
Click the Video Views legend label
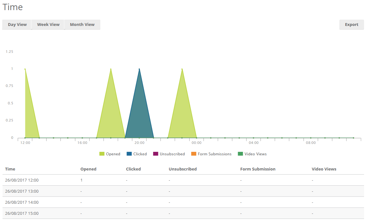pyautogui.click(x=255, y=154)
